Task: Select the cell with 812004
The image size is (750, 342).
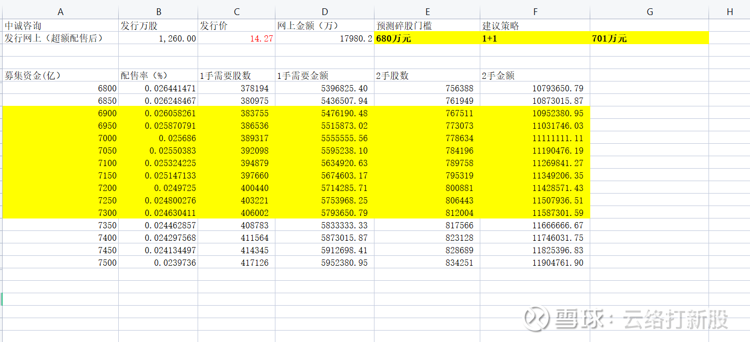Action: (x=427, y=213)
